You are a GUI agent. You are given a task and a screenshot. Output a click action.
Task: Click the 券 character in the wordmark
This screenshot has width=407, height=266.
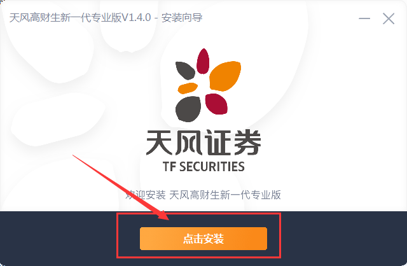click(x=247, y=143)
